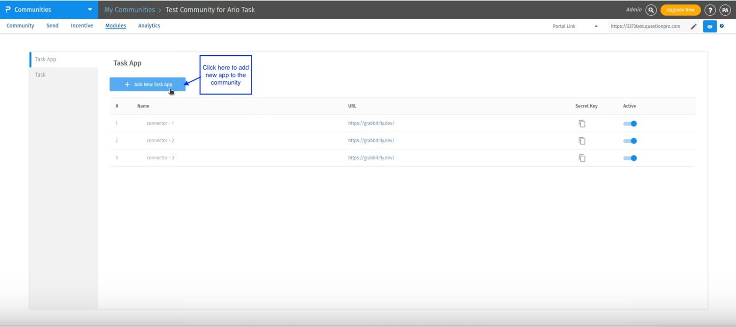Screen dimensions: 736x327
Task: Toggle Active switch for connector - 3
Action: [x=630, y=158]
